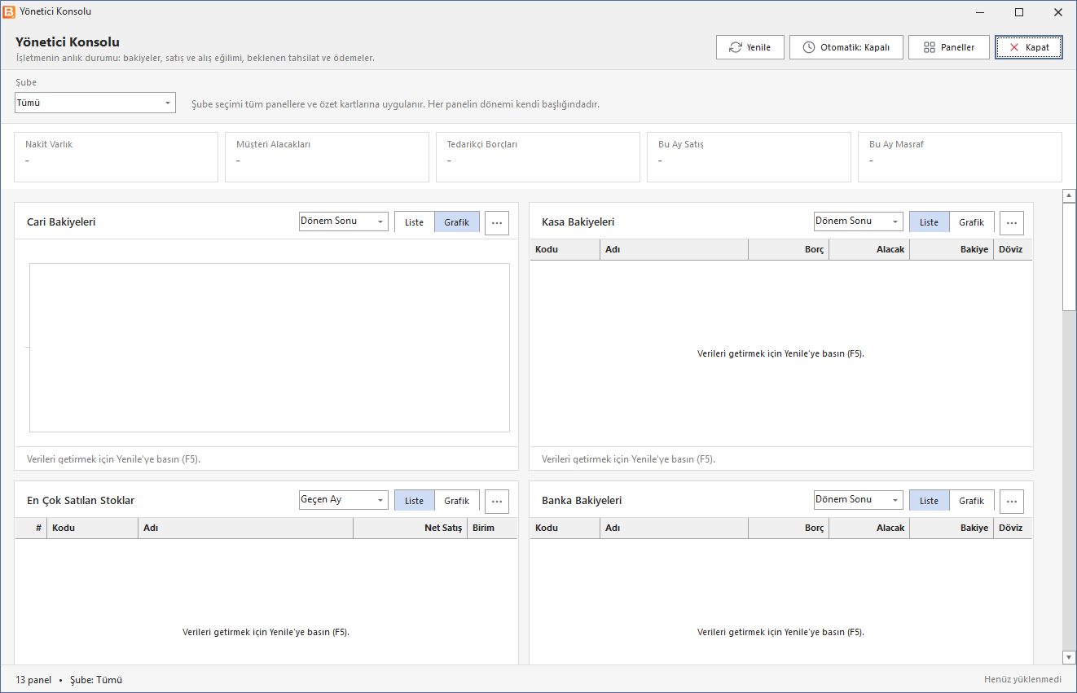Click the Bu Ay Masraf summary card

tap(961, 157)
